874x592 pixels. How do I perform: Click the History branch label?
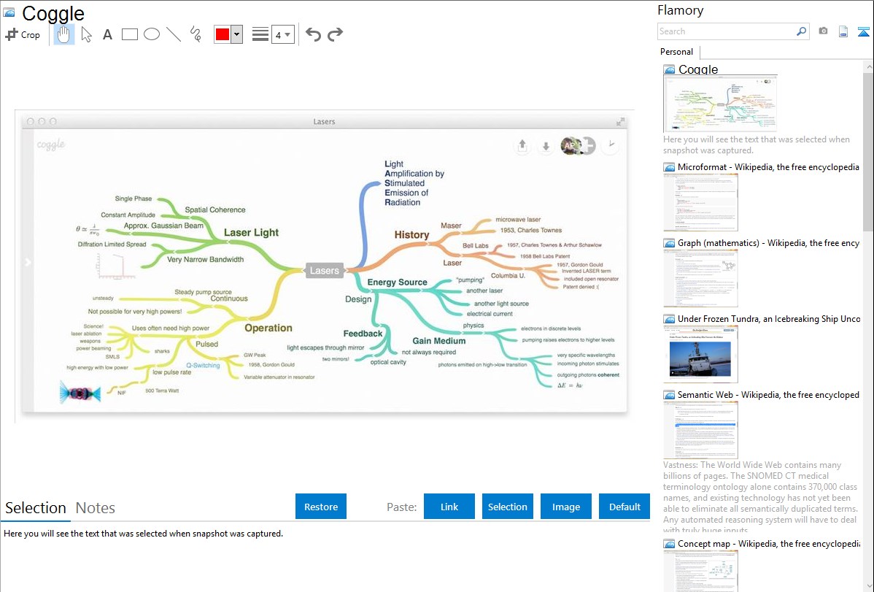(411, 235)
